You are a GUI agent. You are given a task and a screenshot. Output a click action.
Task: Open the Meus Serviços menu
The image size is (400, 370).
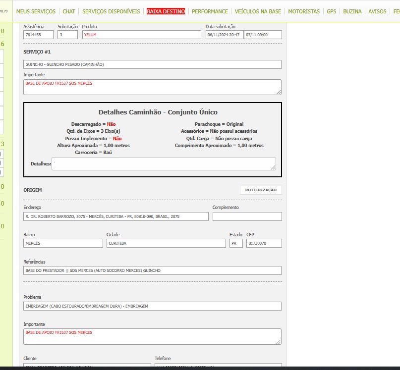(x=36, y=11)
